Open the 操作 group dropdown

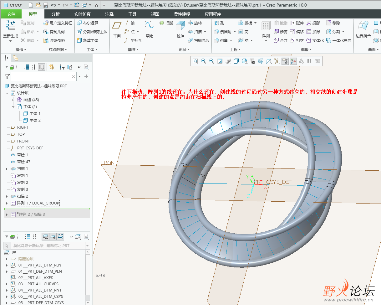(21, 49)
